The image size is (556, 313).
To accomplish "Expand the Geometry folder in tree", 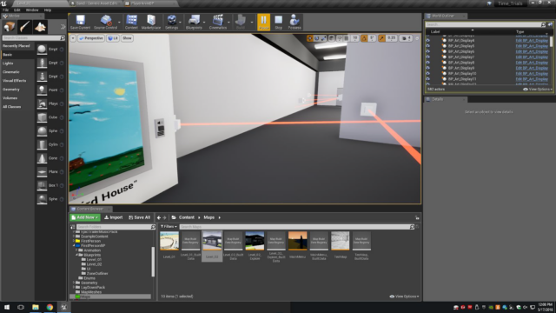I will coord(74,283).
